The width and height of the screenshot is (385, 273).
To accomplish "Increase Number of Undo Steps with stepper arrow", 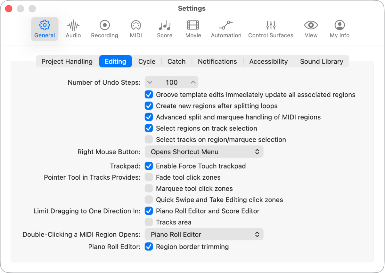I will click(x=193, y=82).
